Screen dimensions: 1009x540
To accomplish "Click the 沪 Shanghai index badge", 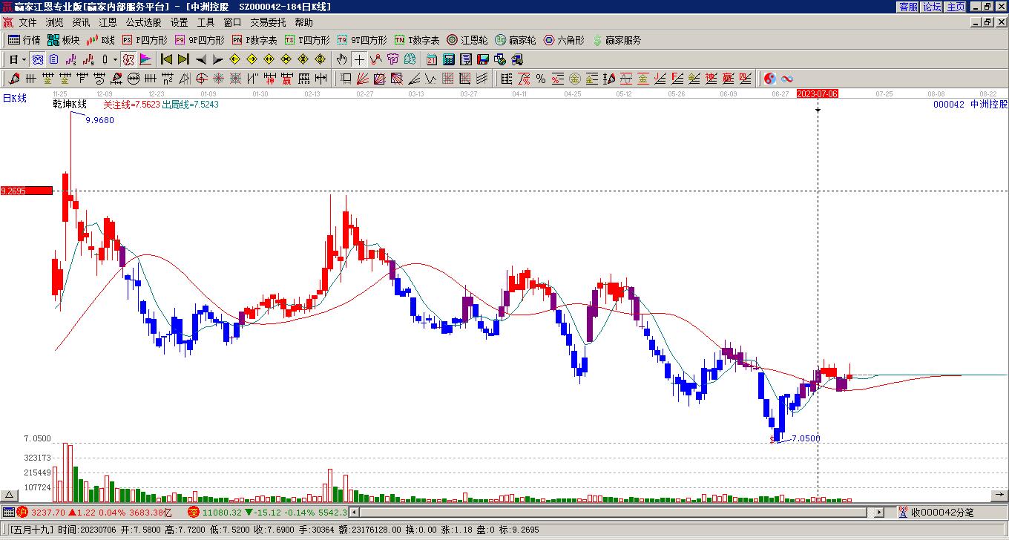I will pyautogui.click(x=22, y=512).
